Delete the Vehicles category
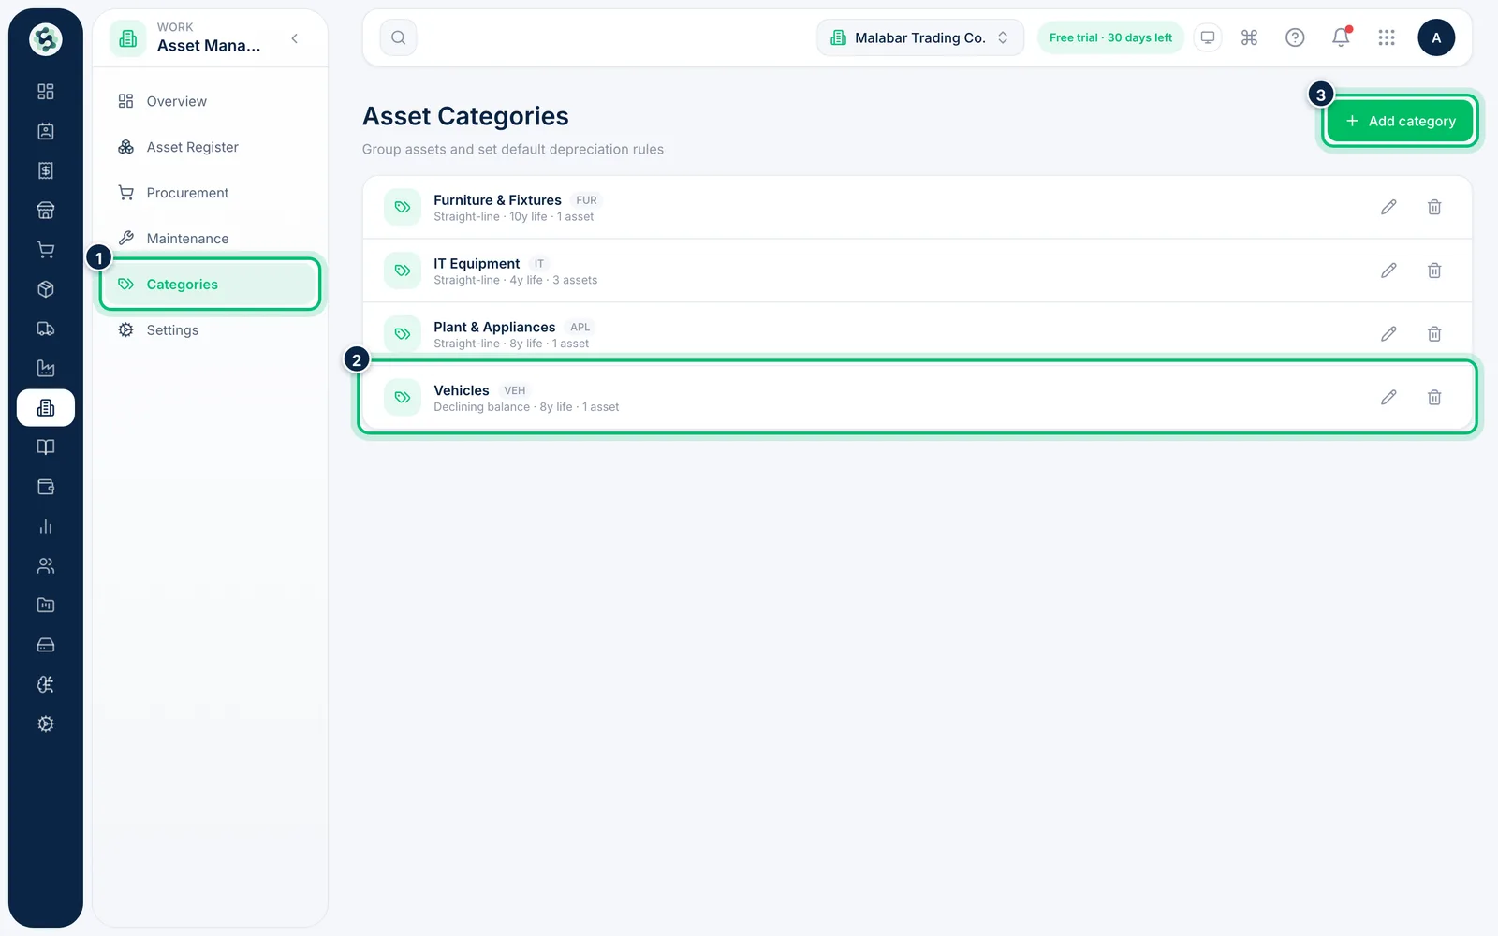Image resolution: width=1498 pixels, height=936 pixels. (1434, 398)
